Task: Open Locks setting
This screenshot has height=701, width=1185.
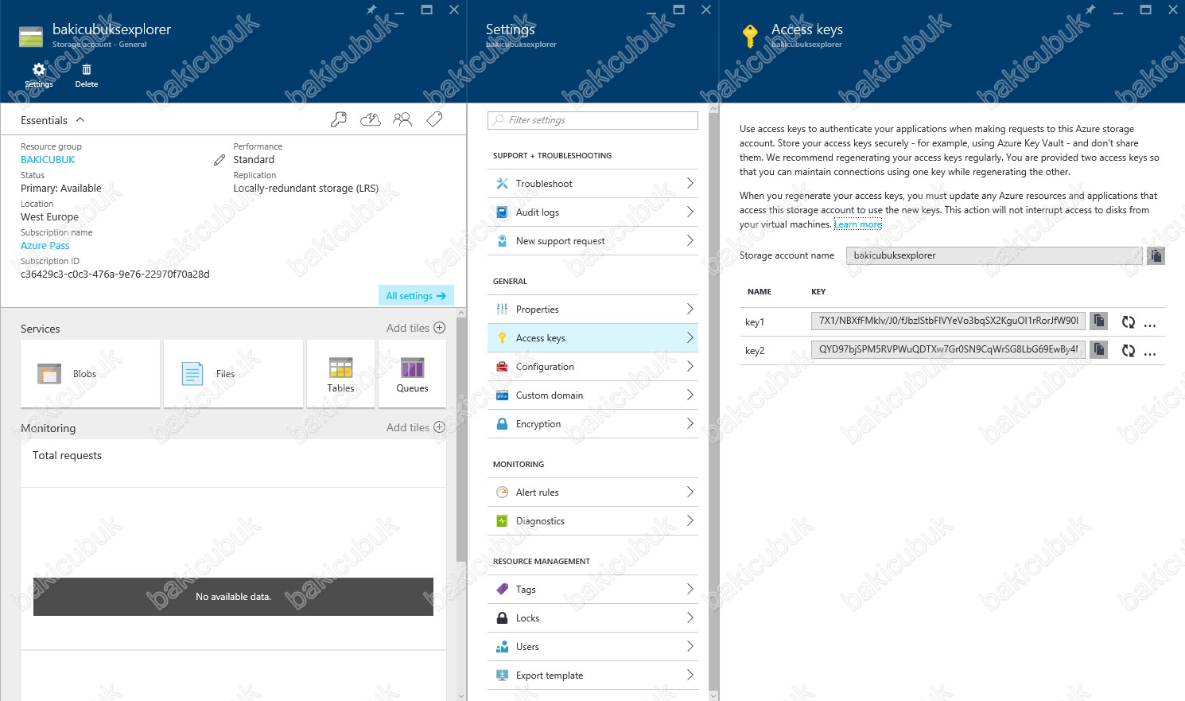Action: click(592, 618)
